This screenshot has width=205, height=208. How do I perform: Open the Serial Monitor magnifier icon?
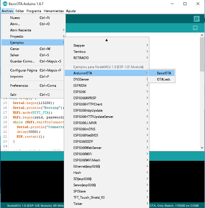197,19
